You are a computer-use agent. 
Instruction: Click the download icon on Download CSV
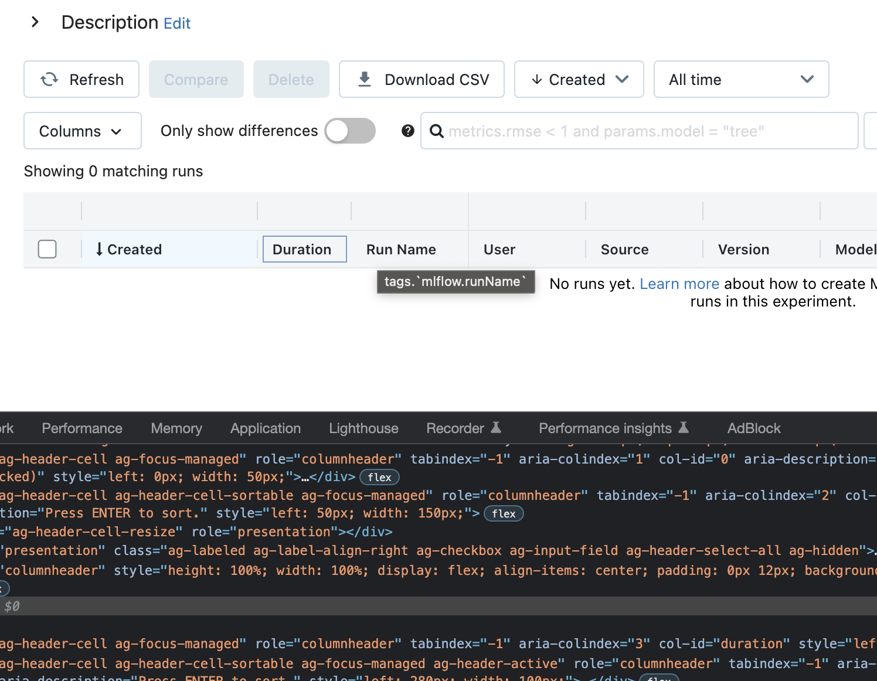365,79
